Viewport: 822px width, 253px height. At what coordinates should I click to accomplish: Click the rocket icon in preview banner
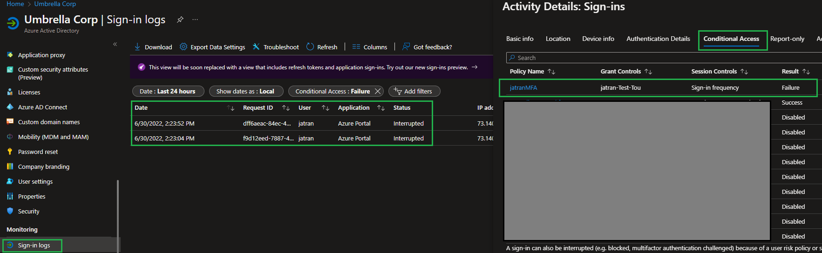142,67
